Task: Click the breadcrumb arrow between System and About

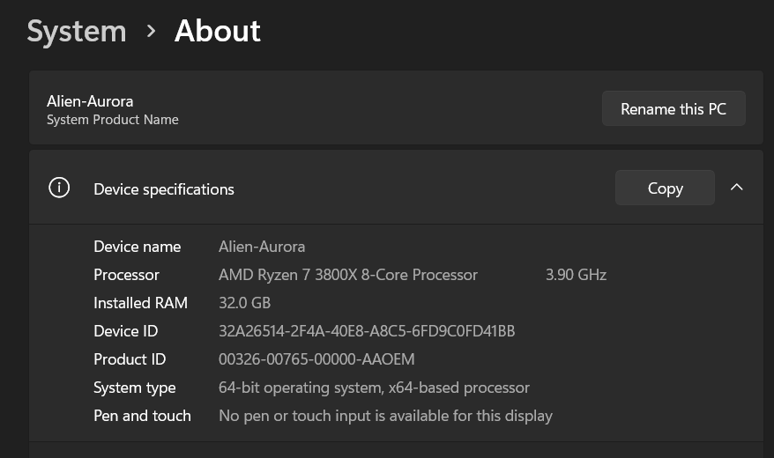Action: pyautogui.click(x=151, y=32)
